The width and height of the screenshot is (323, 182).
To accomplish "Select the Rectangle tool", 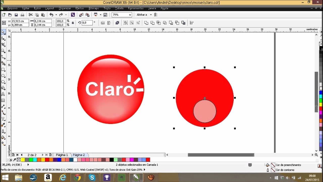I will 3,70.
